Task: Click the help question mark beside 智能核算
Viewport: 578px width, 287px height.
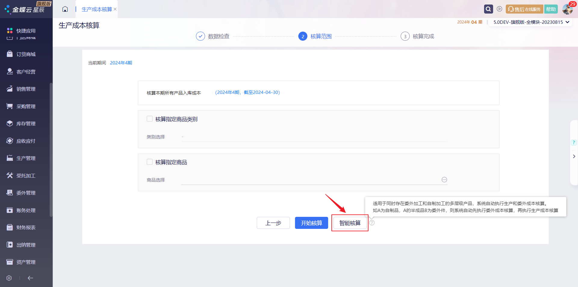Action: [x=372, y=223]
